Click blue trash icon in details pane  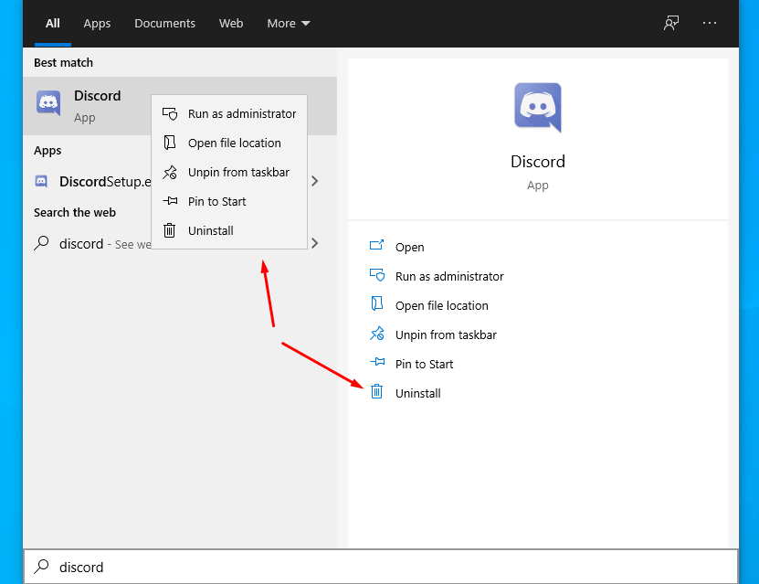click(x=376, y=391)
